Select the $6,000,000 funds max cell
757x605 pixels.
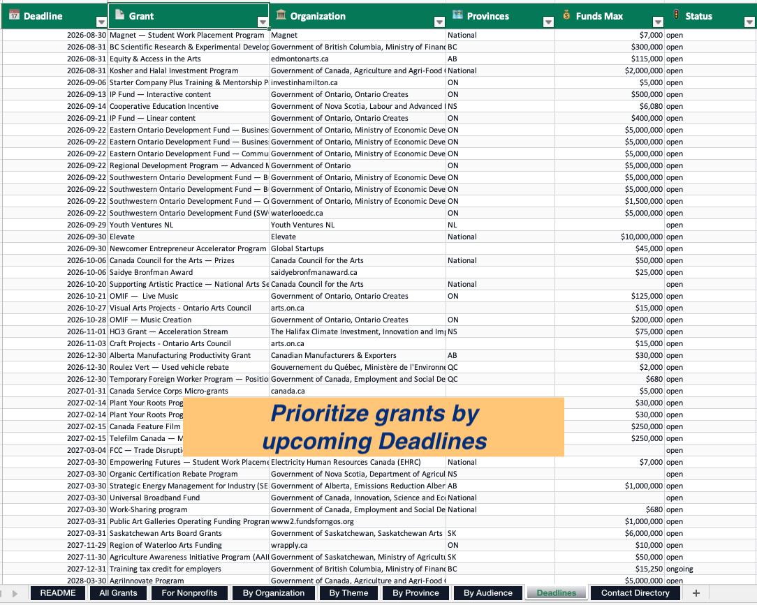(610, 534)
